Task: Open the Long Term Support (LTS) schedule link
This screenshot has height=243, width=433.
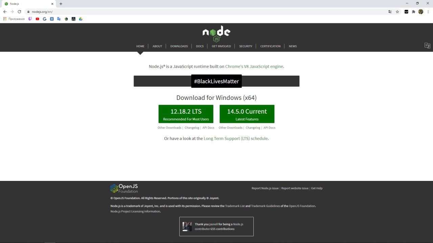Action: coord(236,138)
